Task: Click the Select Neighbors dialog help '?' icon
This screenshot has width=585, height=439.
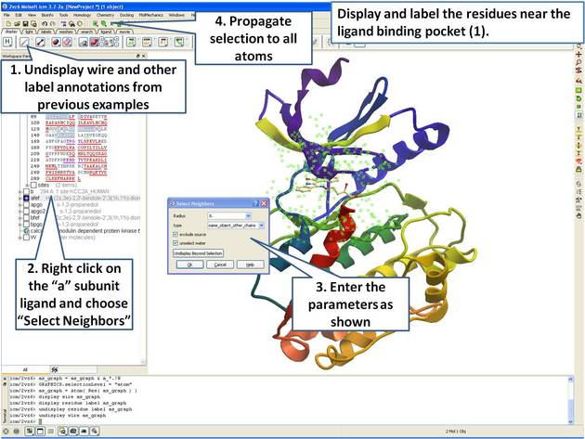Action: 255,202
